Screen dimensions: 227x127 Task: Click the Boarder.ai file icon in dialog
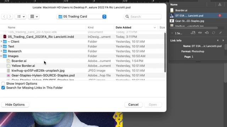pos(9,61)
